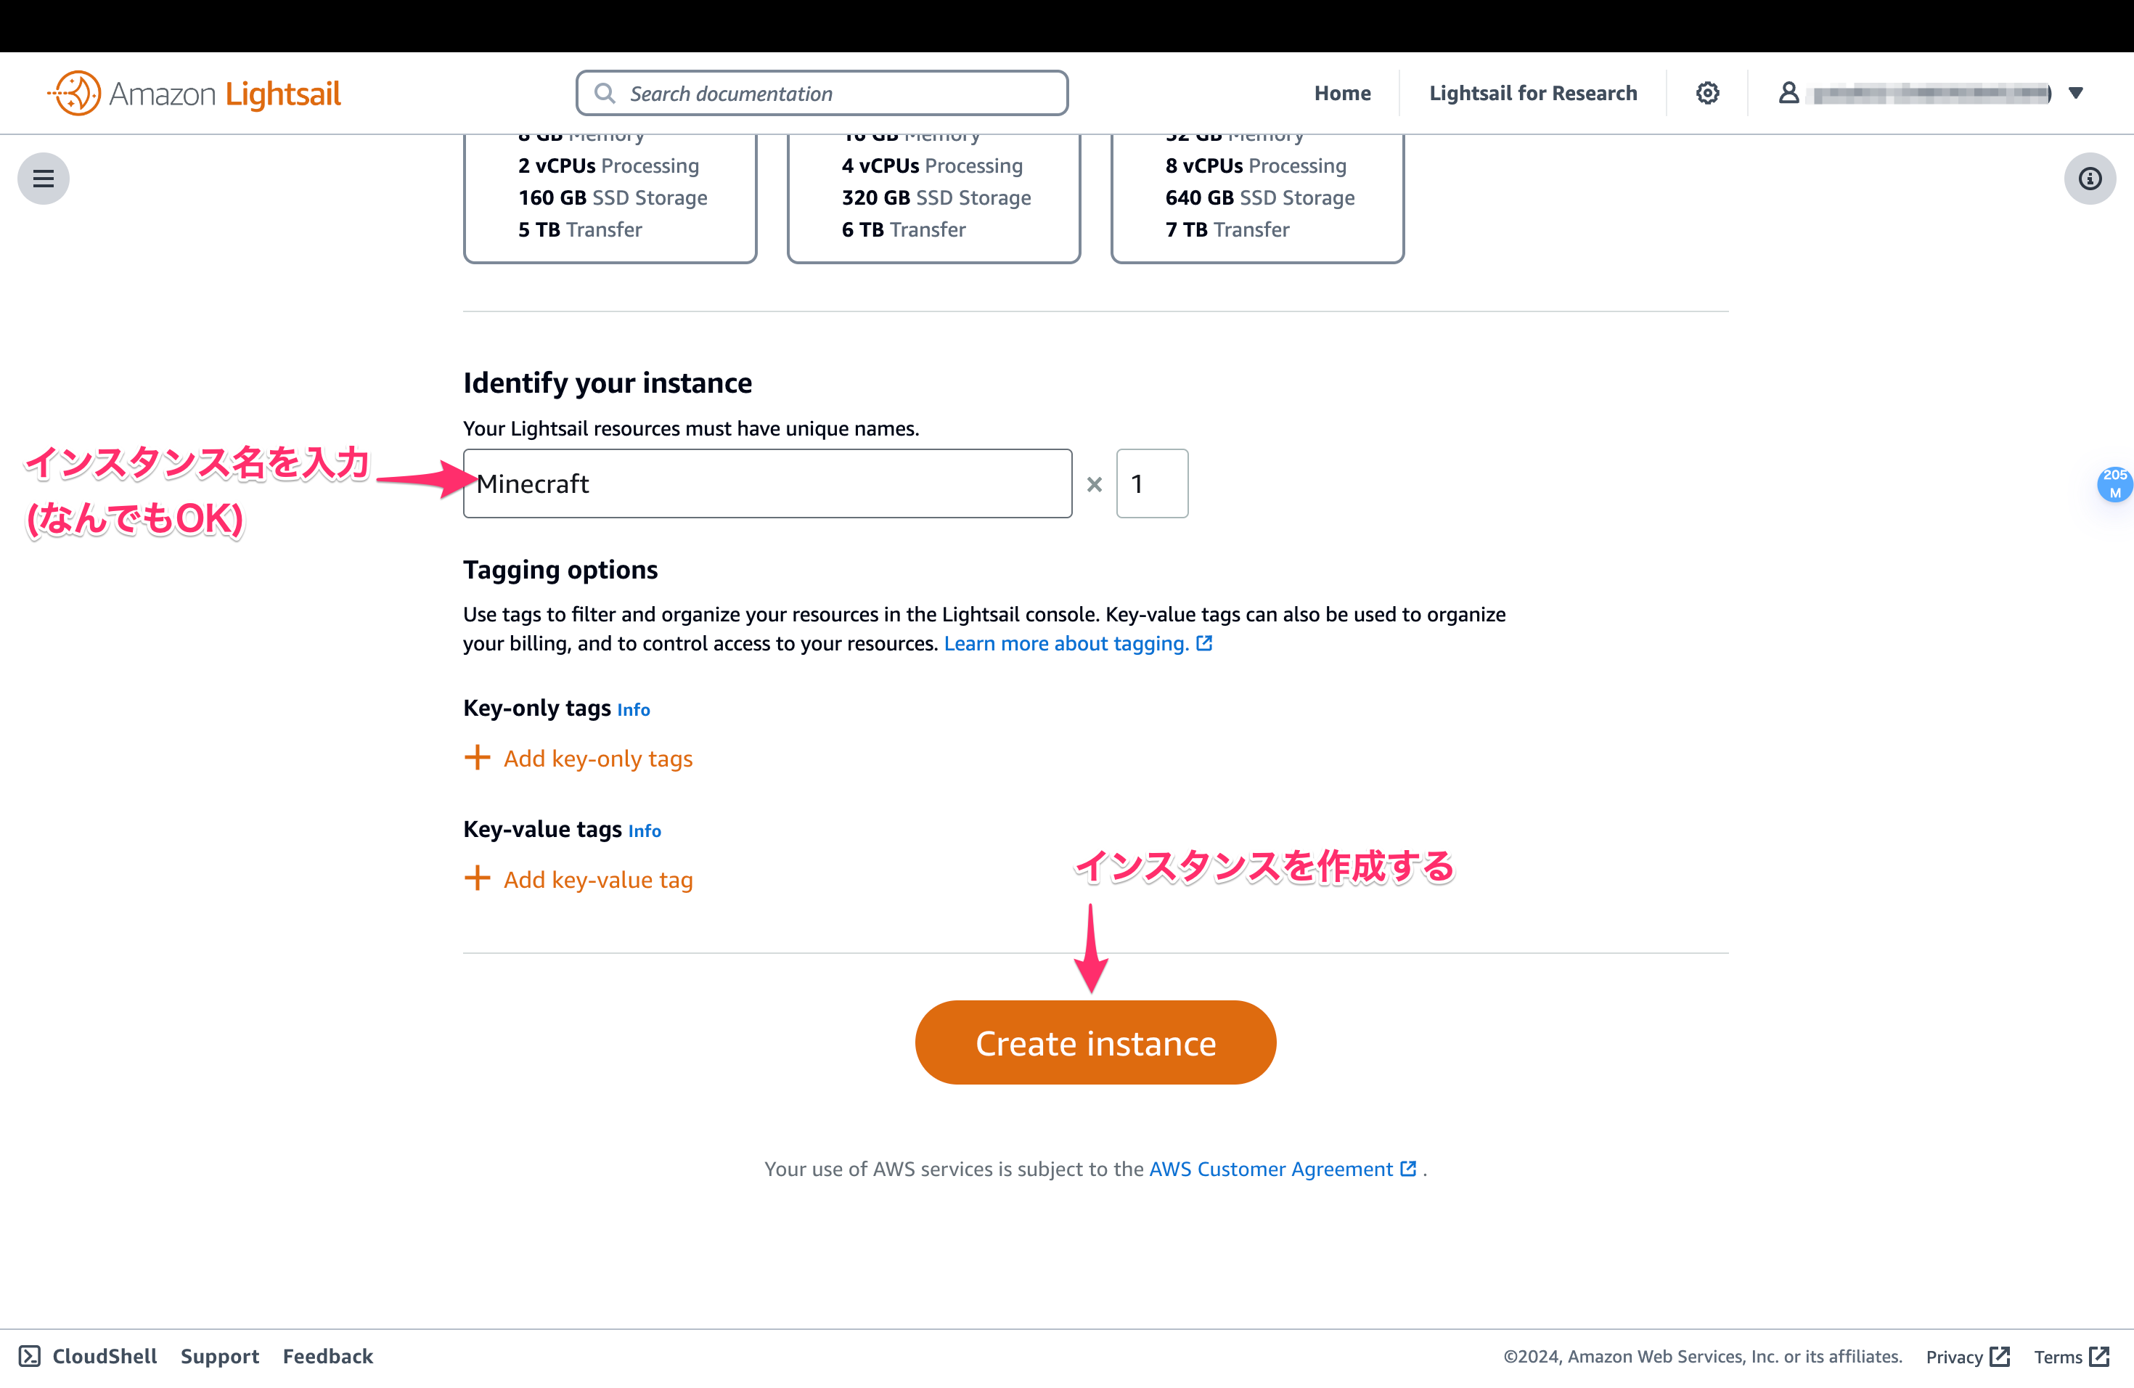Click the Info link beside Key-value tags
The height and width of the screenshot is (1388, 2134).
coord(644,830)
